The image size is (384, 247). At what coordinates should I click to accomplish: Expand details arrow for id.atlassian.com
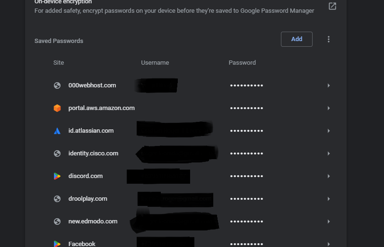pyautogui.click(x=329, y=131)
